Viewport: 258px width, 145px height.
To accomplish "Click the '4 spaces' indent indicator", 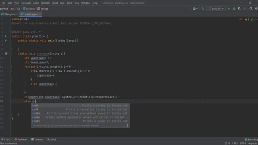I will coord(253,143).
